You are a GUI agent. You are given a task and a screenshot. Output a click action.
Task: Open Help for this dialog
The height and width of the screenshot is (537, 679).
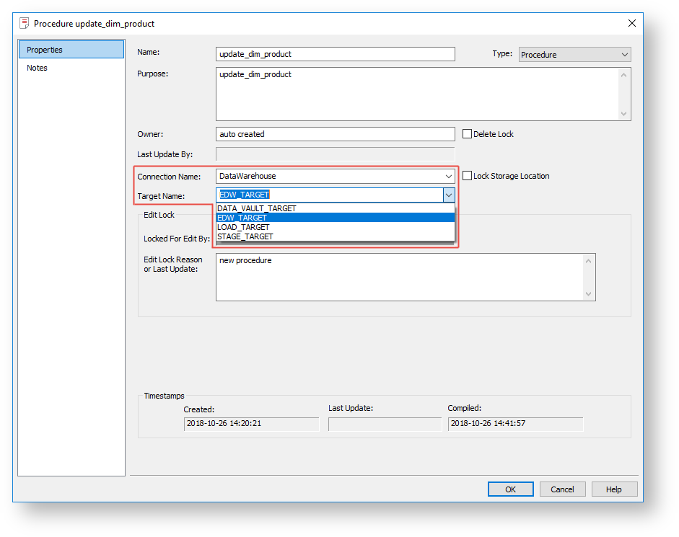613,489
